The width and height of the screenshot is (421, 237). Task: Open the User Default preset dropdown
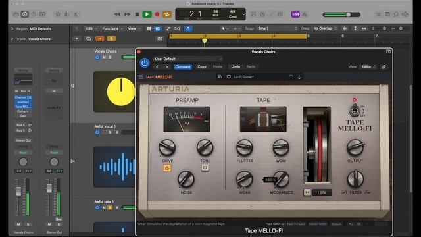pos(188,59)
